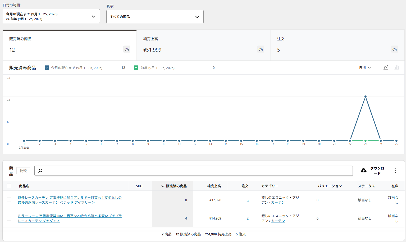Select the 販売済み商品 summary tab

[x=70, y=45]
